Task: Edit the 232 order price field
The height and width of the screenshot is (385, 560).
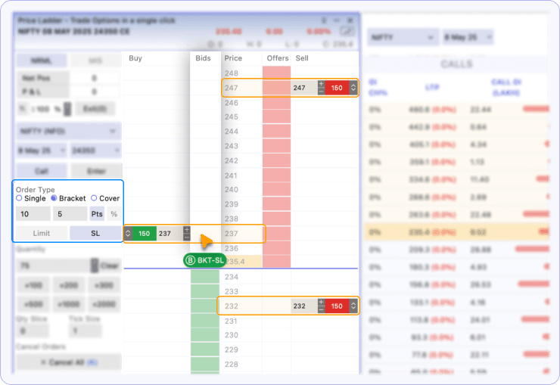Action: coord(304,306)
